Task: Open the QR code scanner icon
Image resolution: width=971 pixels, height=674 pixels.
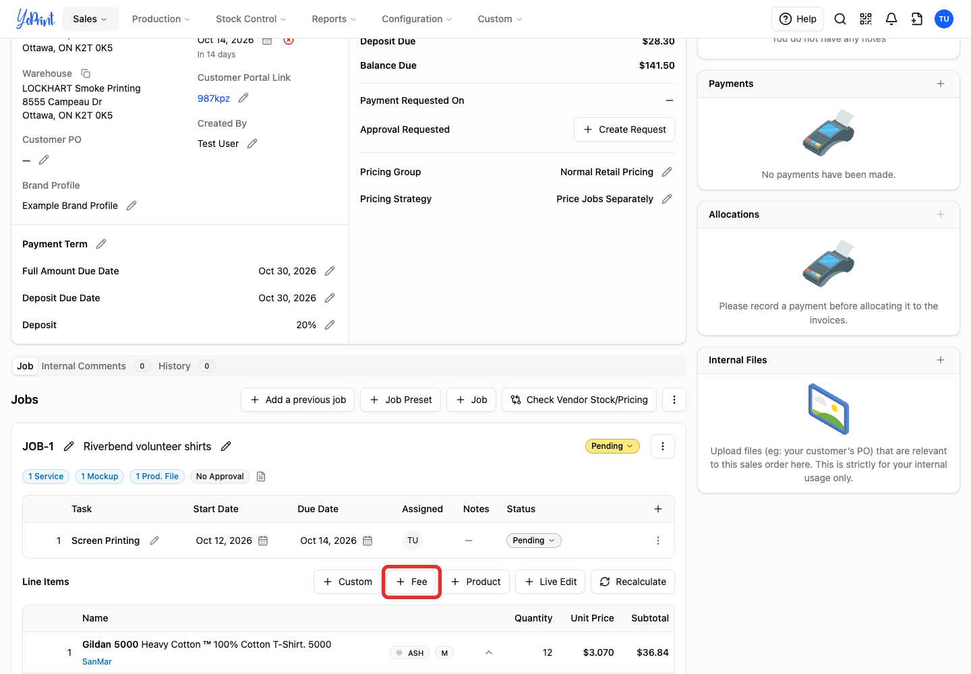Action: [x=866, y=19]
